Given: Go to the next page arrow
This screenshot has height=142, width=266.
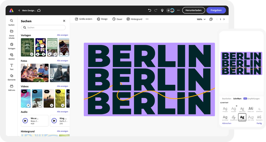Looking at the screenshot, I should (224, 19).
